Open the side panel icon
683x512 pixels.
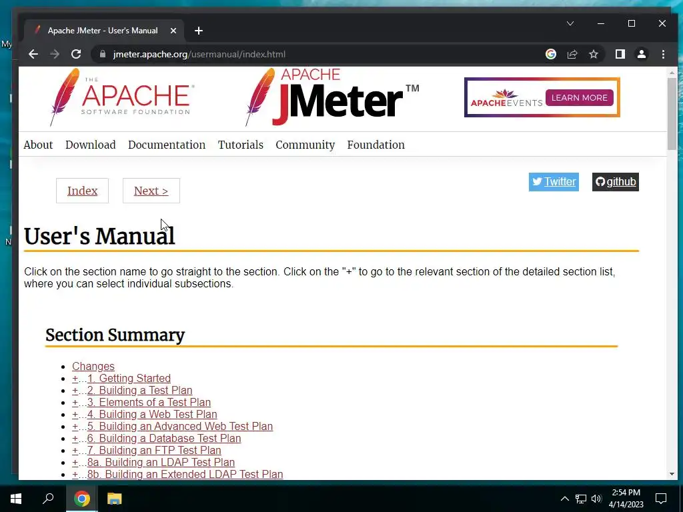pyautogui.click(x=620, y=54)
